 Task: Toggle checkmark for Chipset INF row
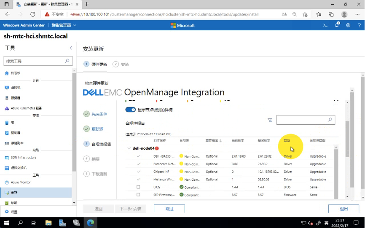(139, 172)
